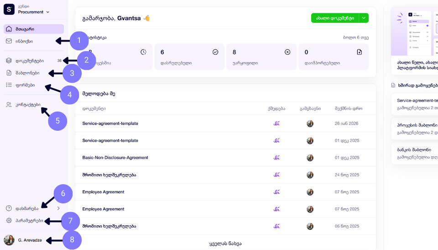Click the S workspace logo

[x=9, y=9]
